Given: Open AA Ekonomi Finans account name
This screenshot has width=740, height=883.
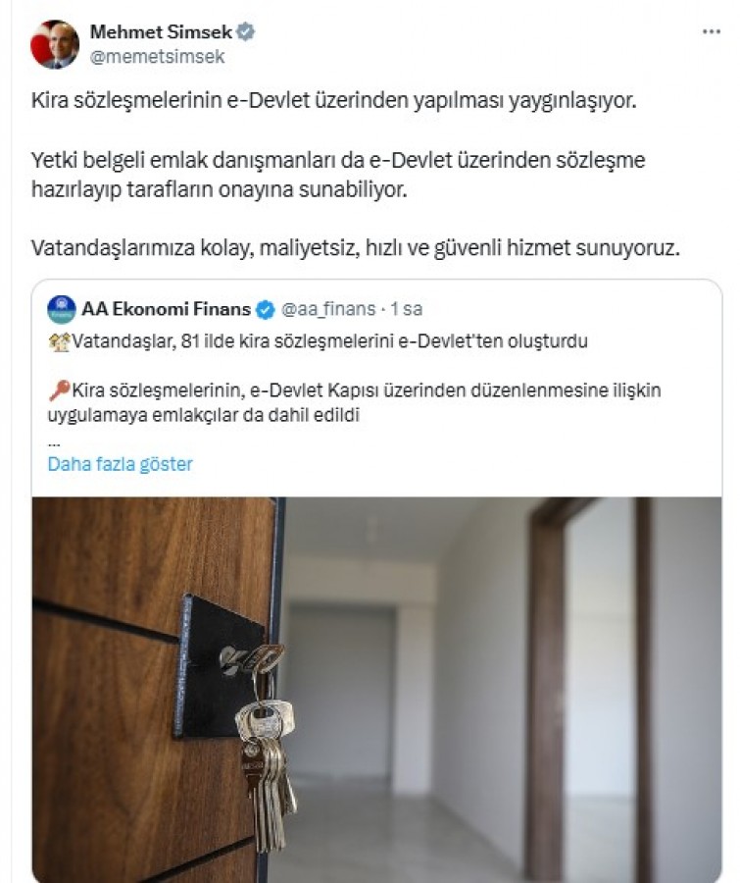Looking at the screenshot, I should pyautogui.click(x=166, y=309).
